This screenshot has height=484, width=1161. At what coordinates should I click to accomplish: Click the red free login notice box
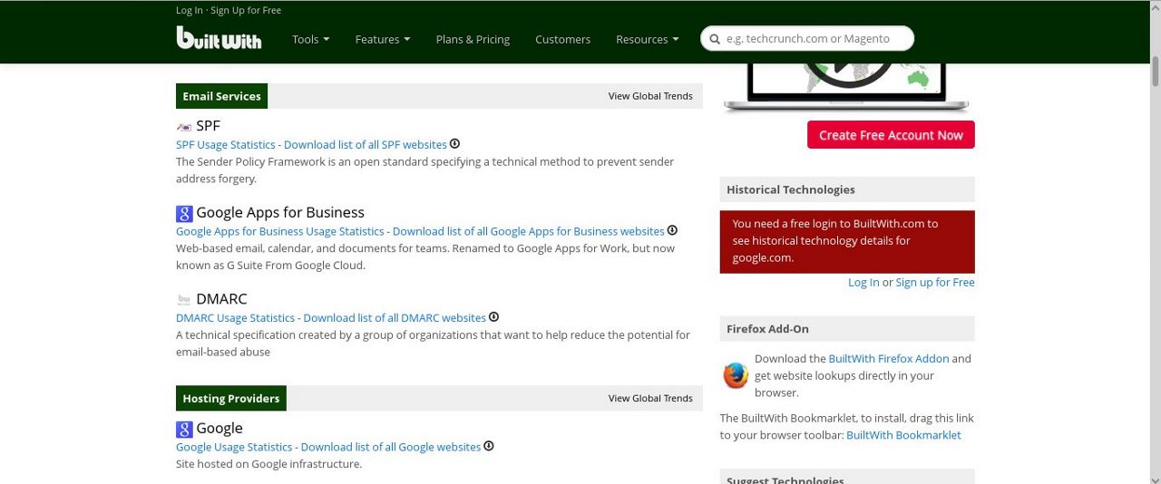pyautogui.click(x=847, y=242)
